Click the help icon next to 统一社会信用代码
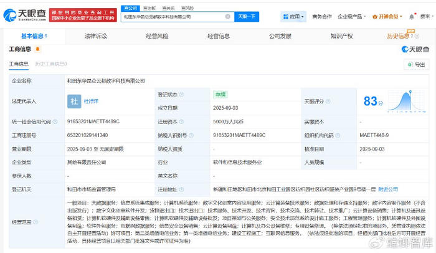436x253 pixels. [x=55, y=122]
